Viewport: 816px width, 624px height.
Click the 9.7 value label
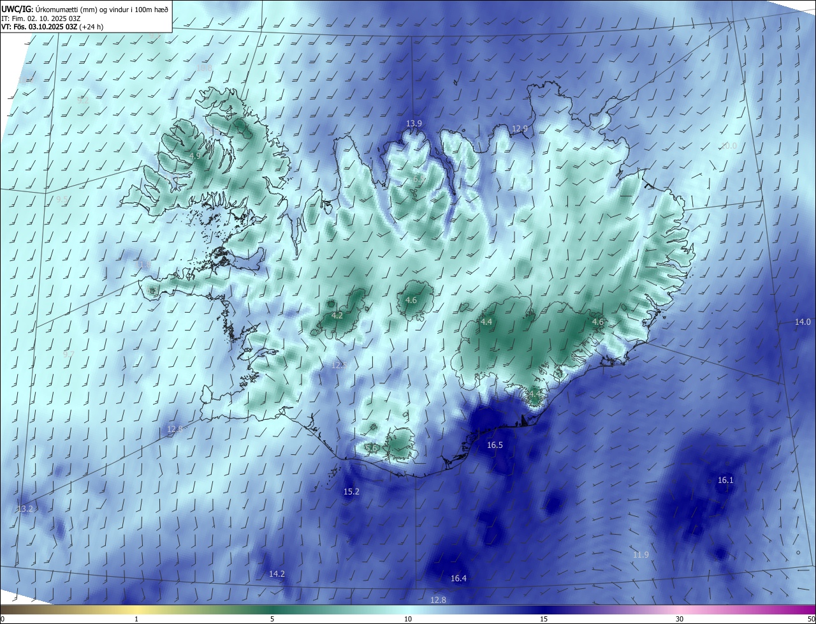(69, 354)
